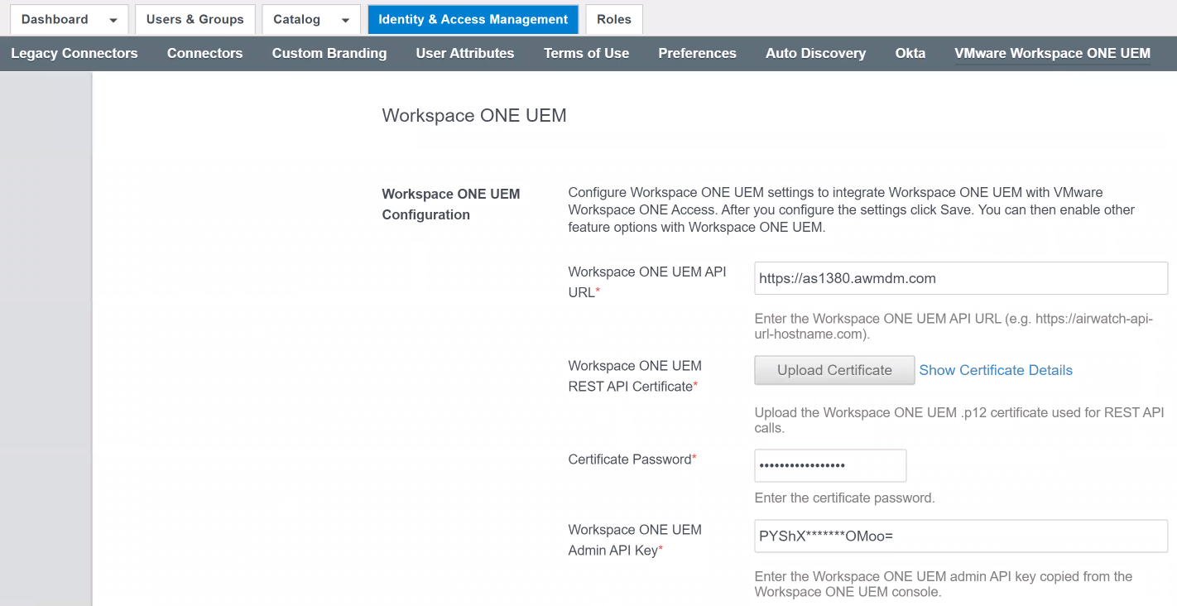Go to the Legacy Connectors section
This screenshot has height=606, width=1177.
(x=74, y=53)
